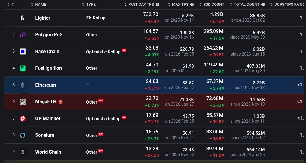Click World Chain 27.5% TPS decrease
The height and width of the screenshot is (163, 306).
(x=152, y=155)
